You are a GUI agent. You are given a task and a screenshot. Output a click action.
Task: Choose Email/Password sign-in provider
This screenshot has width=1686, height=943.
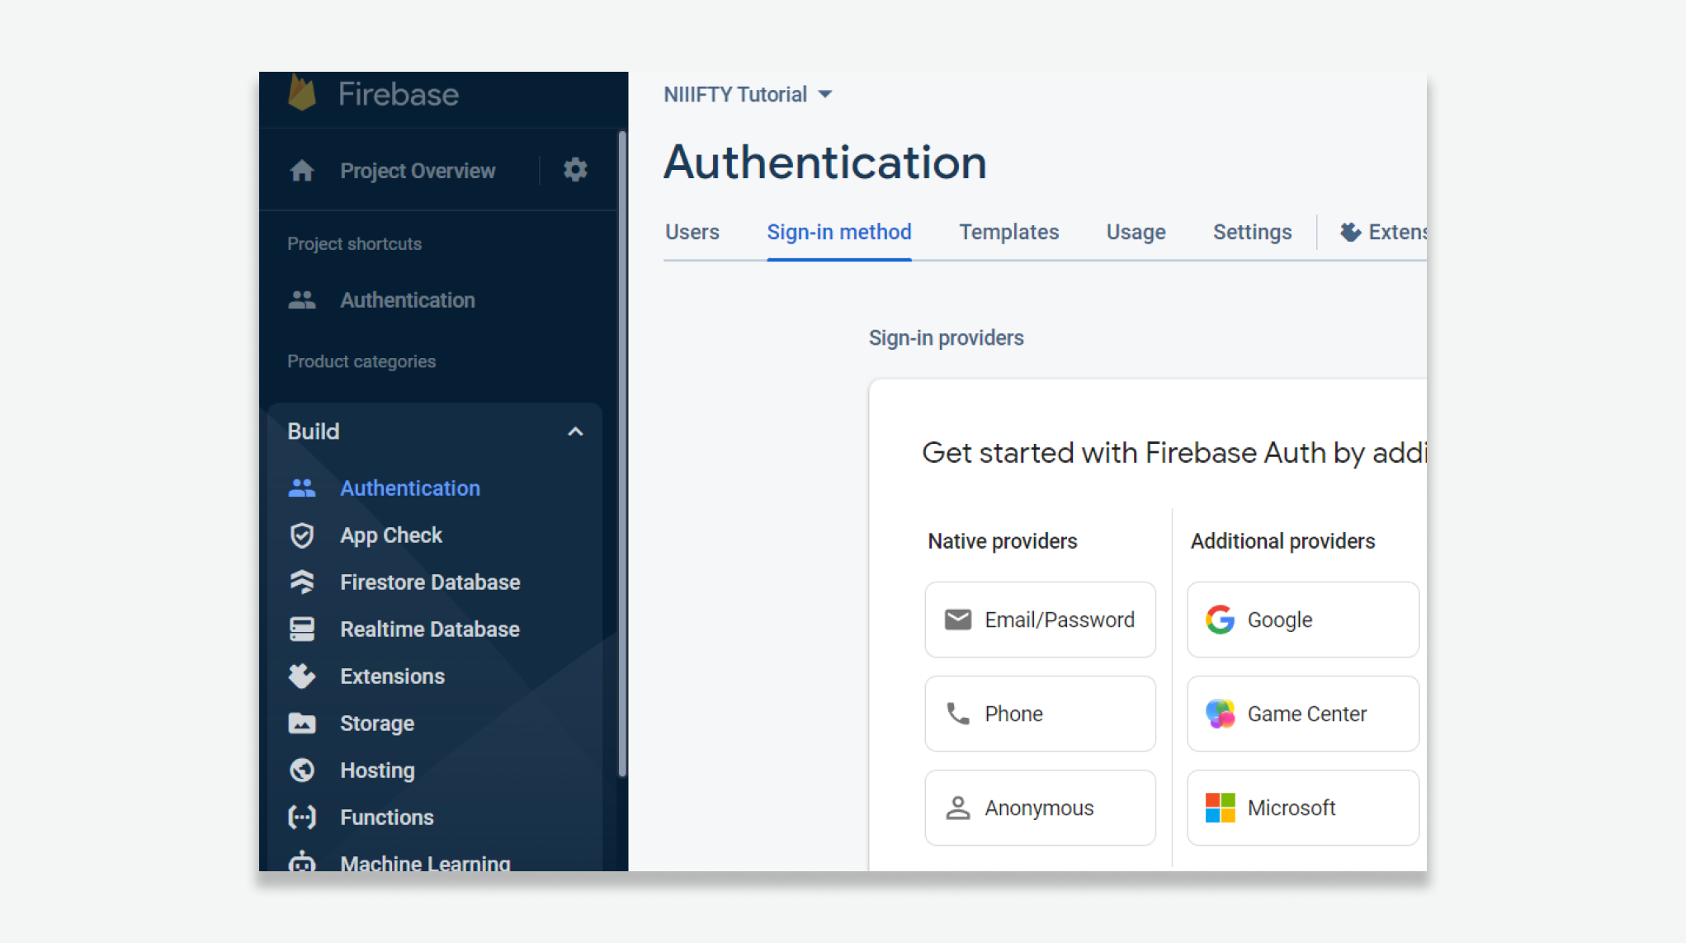coord(1040,620)
